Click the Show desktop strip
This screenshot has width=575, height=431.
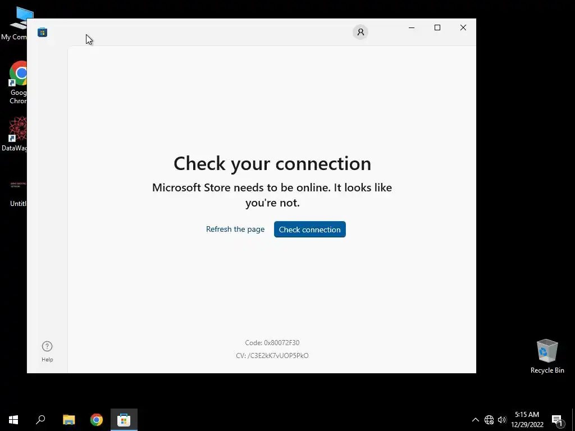pos(573,420)
